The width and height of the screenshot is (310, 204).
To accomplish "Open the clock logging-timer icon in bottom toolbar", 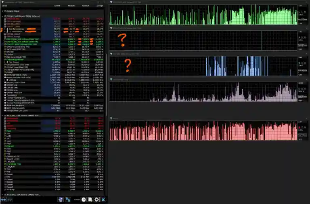I will point(84,200).
